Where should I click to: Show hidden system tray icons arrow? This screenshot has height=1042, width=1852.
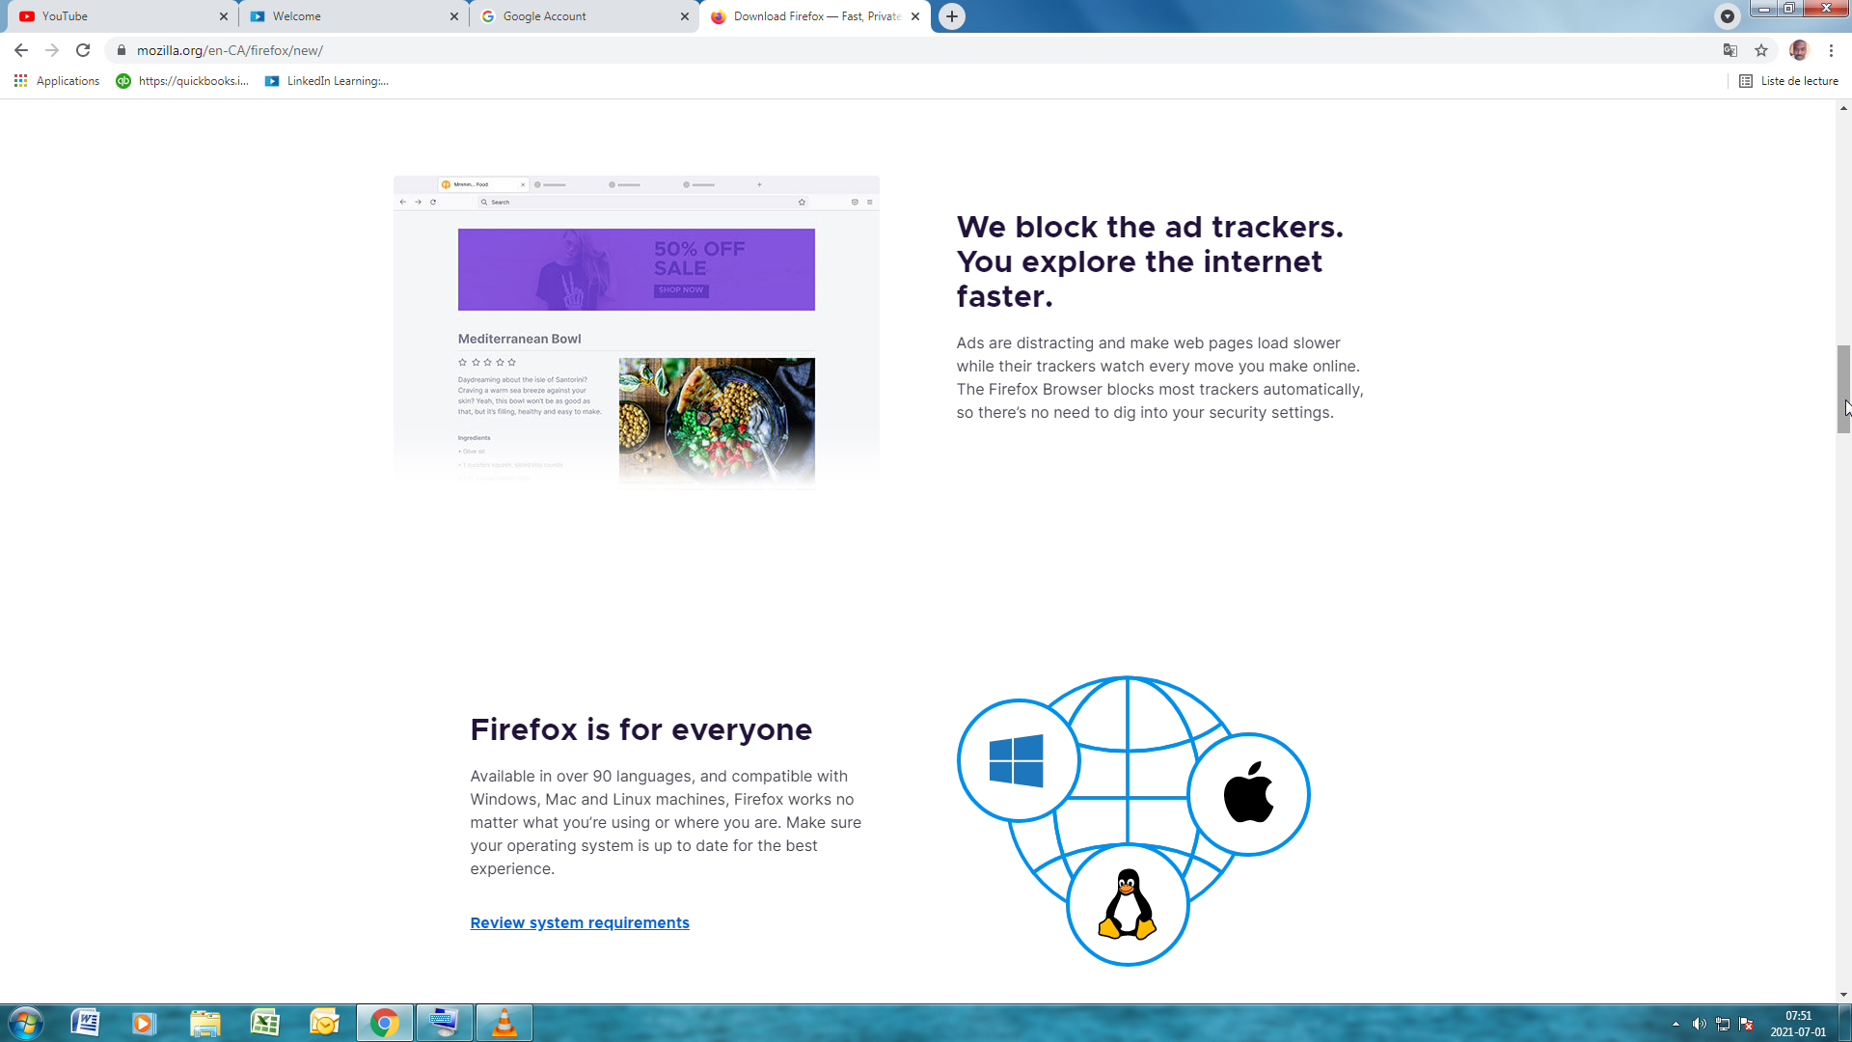click(1675, 1024)
